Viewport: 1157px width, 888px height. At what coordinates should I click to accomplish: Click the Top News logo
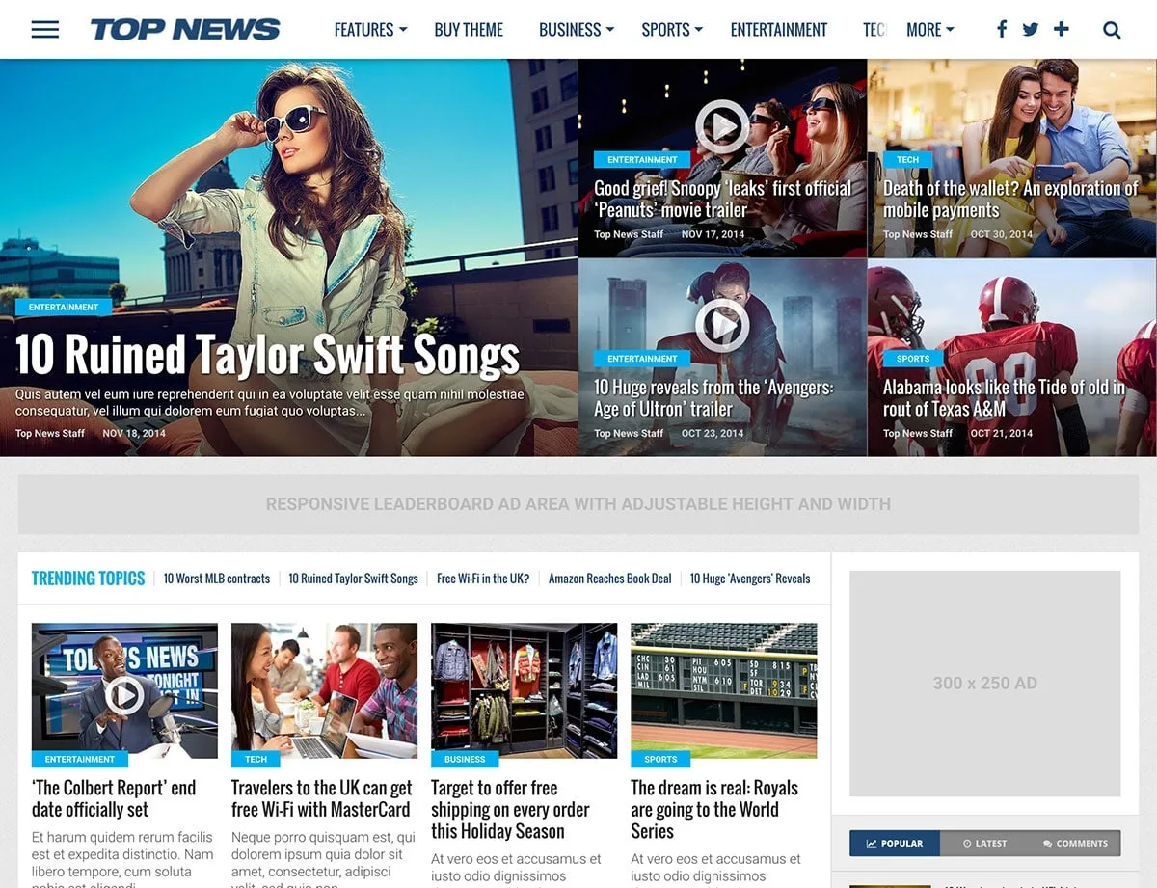tap(185, 30)
